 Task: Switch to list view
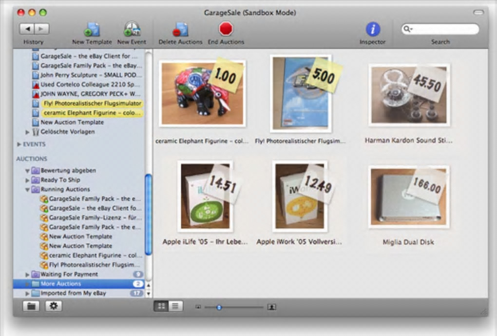(175, 306)
